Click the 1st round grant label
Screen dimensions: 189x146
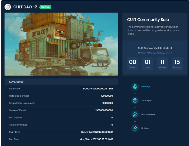tap(148, 114)
